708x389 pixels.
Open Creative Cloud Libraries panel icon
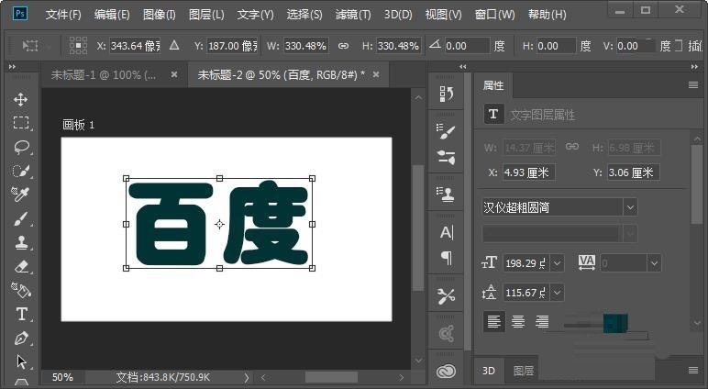pyautogui.click(x=447, y=370)
